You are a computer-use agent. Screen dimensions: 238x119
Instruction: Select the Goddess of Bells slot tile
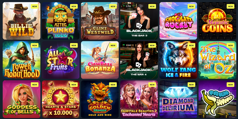coord(22,99)
